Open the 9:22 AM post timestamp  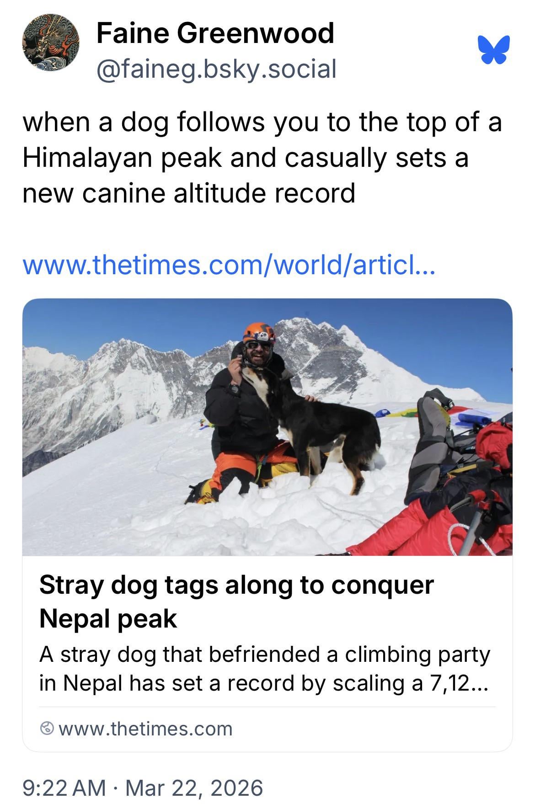[64, 788]
